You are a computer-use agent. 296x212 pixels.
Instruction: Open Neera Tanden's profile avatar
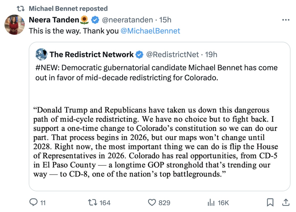[x=14, y=25]
